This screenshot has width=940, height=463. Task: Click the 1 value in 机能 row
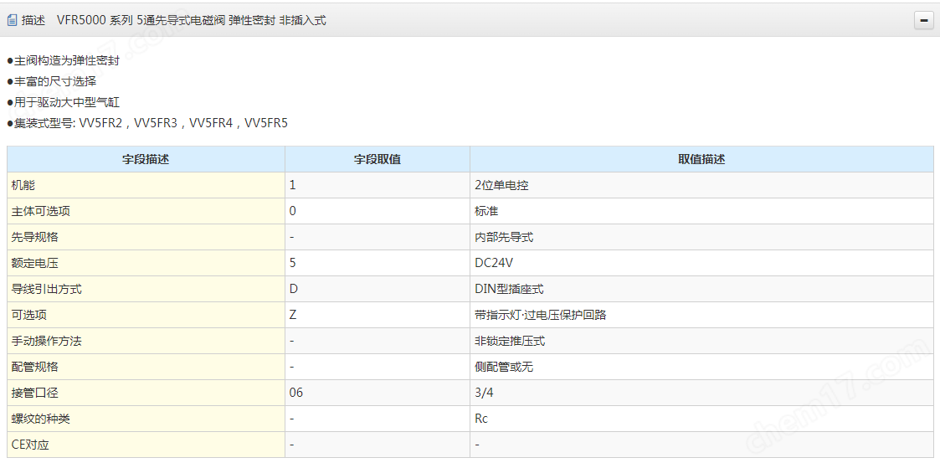pos(377,185)
